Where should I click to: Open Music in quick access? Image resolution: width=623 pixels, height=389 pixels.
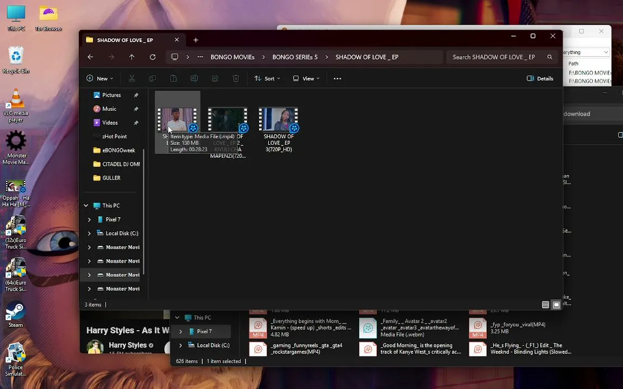[x=109, y=109]
